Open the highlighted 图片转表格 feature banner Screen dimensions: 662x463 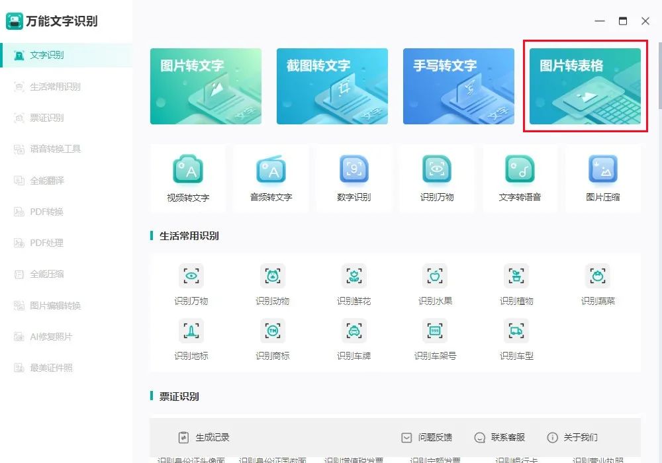click(x=585, y=87)
